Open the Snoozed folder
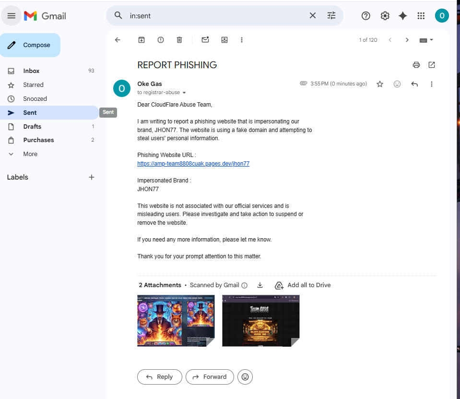 pyautogui.click(x=49, y=98)
